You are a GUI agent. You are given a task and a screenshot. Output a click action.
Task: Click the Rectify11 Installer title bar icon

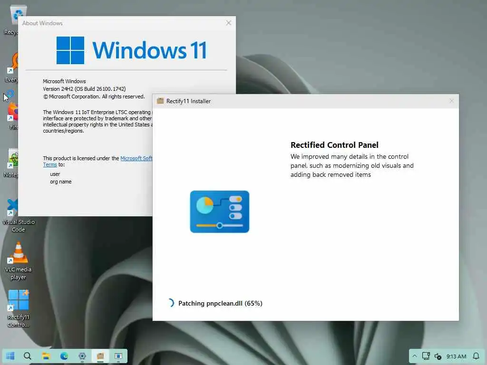160,101
